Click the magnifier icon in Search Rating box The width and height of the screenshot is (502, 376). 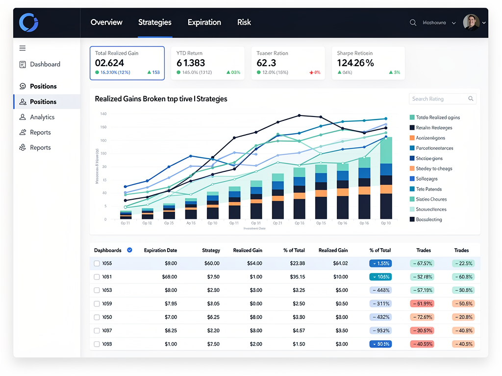coord(471,99)
